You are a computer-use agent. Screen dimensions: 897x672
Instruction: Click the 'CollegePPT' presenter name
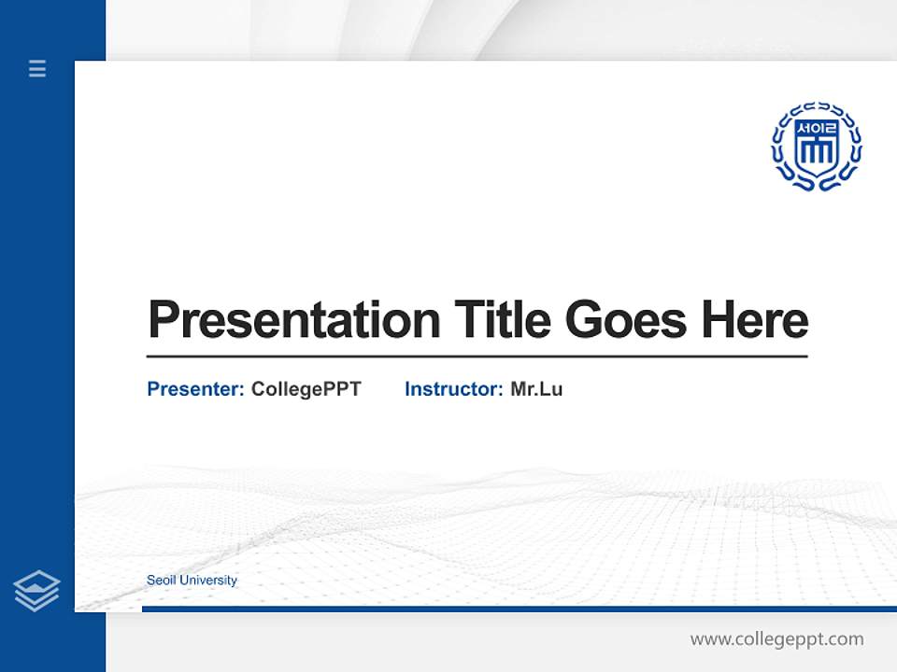click(306, 389)
